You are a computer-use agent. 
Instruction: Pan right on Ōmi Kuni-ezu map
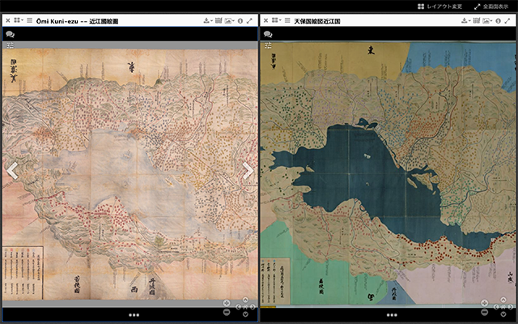pyautogui.click(x=253, y=307)
